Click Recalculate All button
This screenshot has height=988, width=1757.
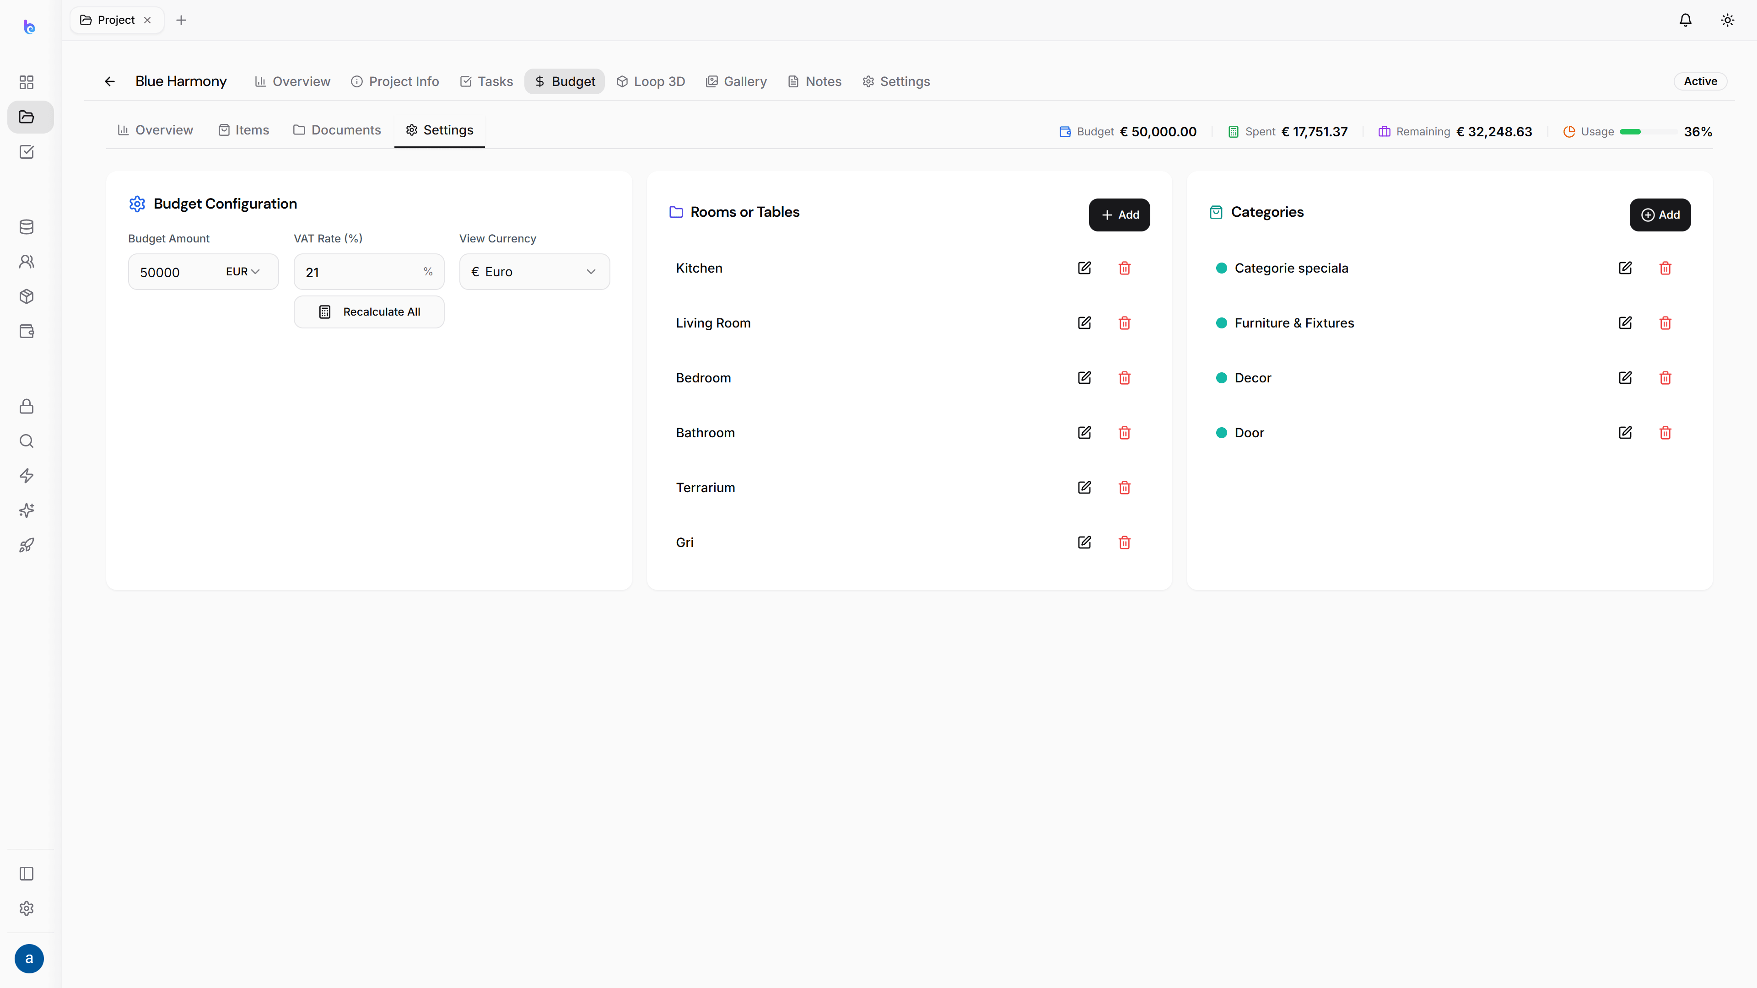point(369,311)
